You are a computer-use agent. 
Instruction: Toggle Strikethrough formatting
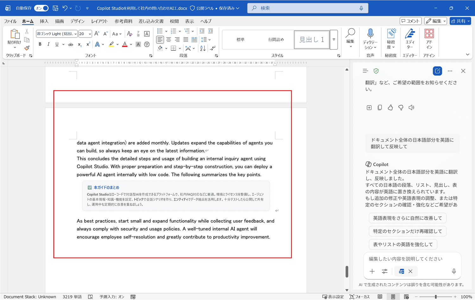(x=71, y=45)
